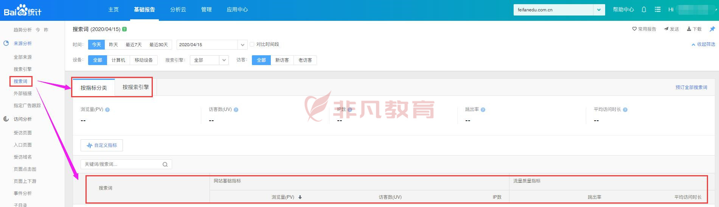Expand 访问分析 sidebar section
Image resolution: width=719 pixels, height=207 pixels.
[x=23, y=119]
